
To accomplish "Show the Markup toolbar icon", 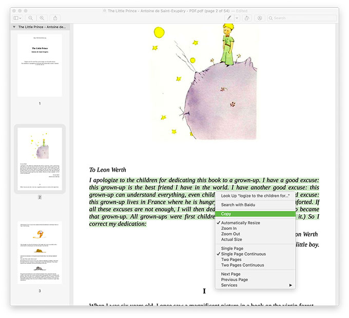I will coord(260,18).
